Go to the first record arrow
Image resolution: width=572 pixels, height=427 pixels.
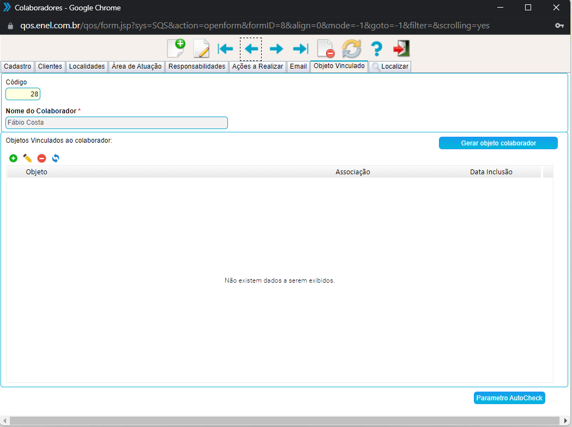point(225,49)
